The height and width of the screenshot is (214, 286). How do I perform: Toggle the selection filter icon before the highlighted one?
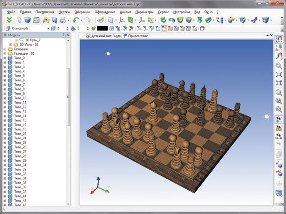coord(158,29)
